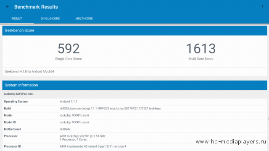
Task: Click the System Information section header
Action: click(x=134, y=85)
